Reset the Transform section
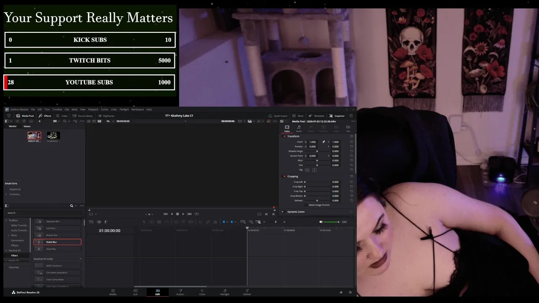 [x=352, y=136]
